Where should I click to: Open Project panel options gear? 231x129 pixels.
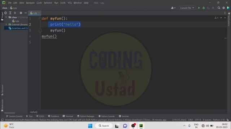click(x=21, y=13)
